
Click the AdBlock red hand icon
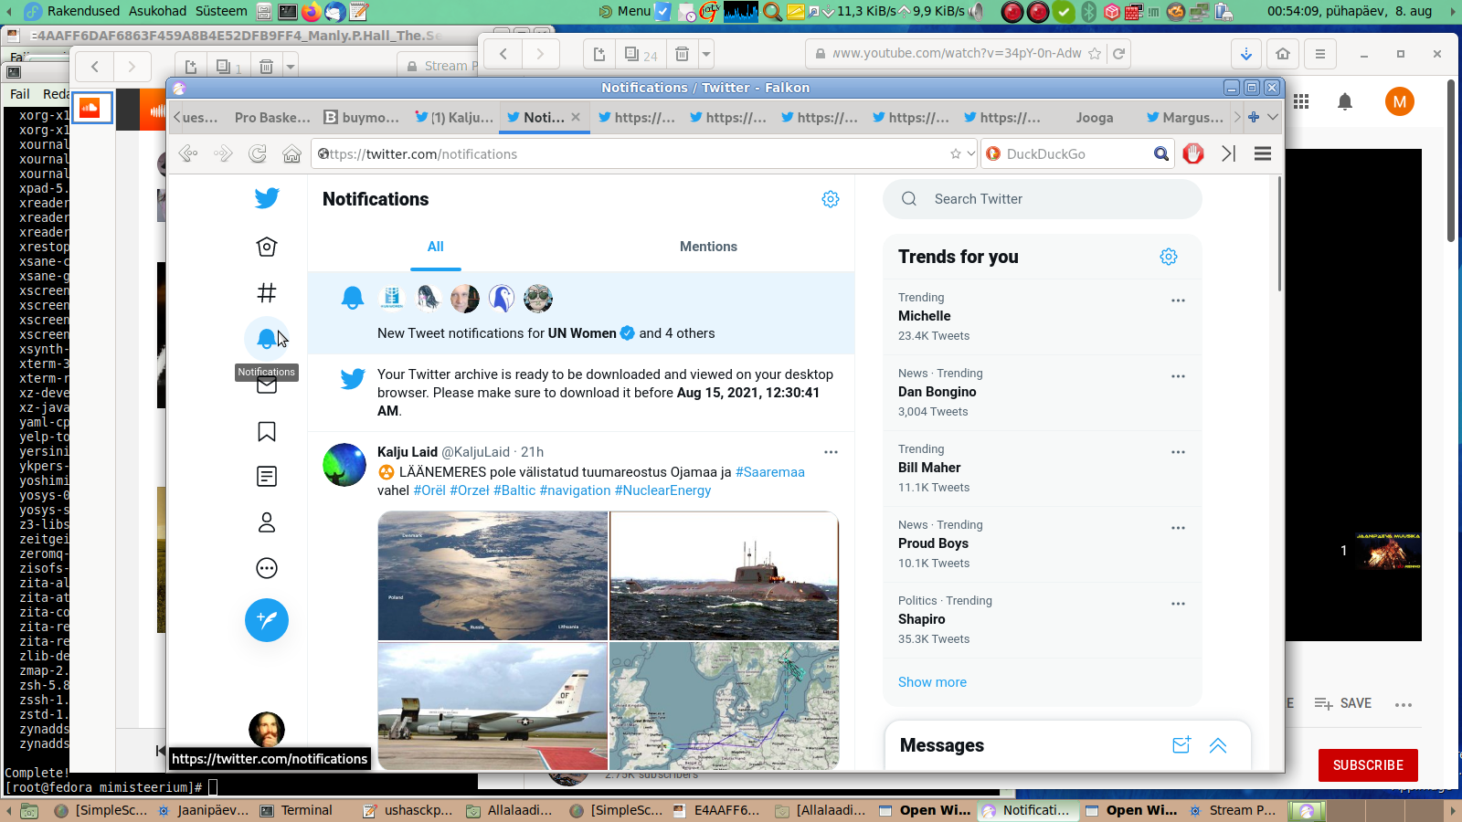coord(1193,153)
